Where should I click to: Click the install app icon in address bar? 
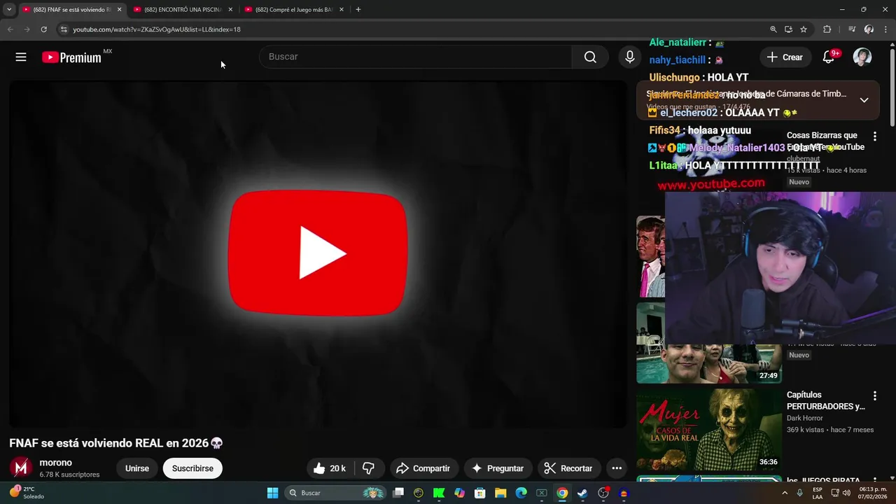788,29
